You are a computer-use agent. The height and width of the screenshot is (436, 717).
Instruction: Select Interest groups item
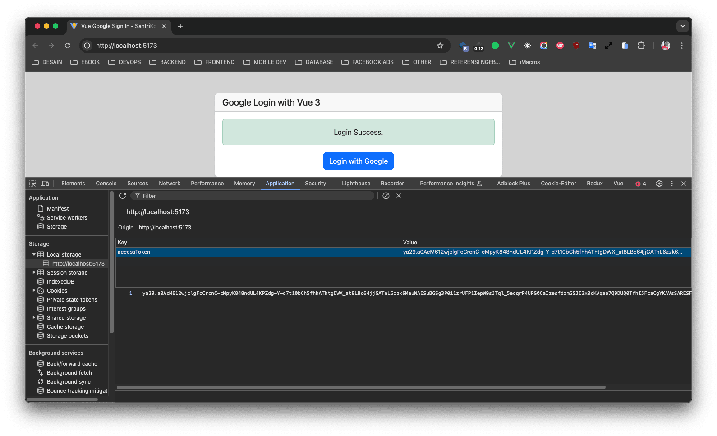point(66,308)
